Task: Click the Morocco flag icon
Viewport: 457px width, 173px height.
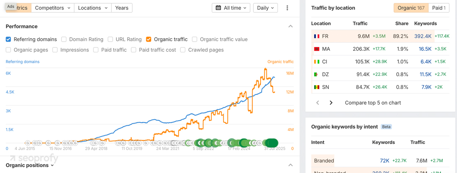Action: tap(317, 49)
